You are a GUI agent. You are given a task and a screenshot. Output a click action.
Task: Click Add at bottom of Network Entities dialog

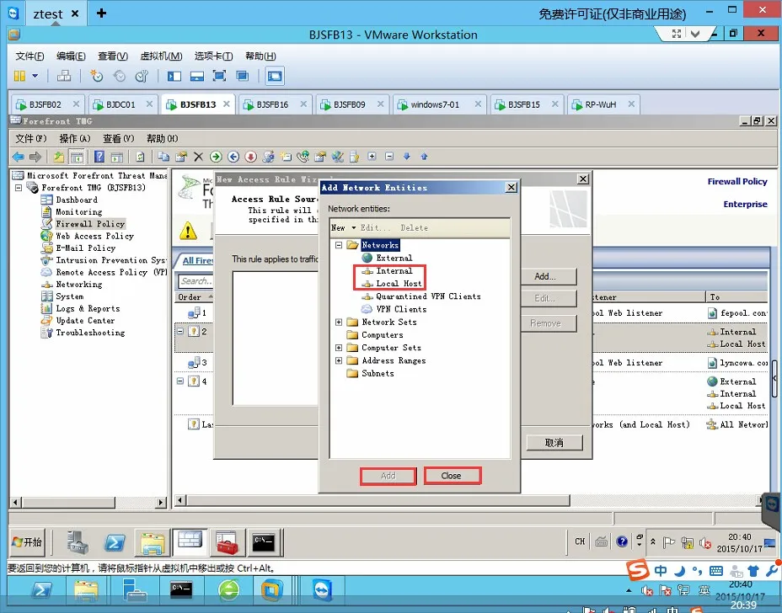click(388, 476)
